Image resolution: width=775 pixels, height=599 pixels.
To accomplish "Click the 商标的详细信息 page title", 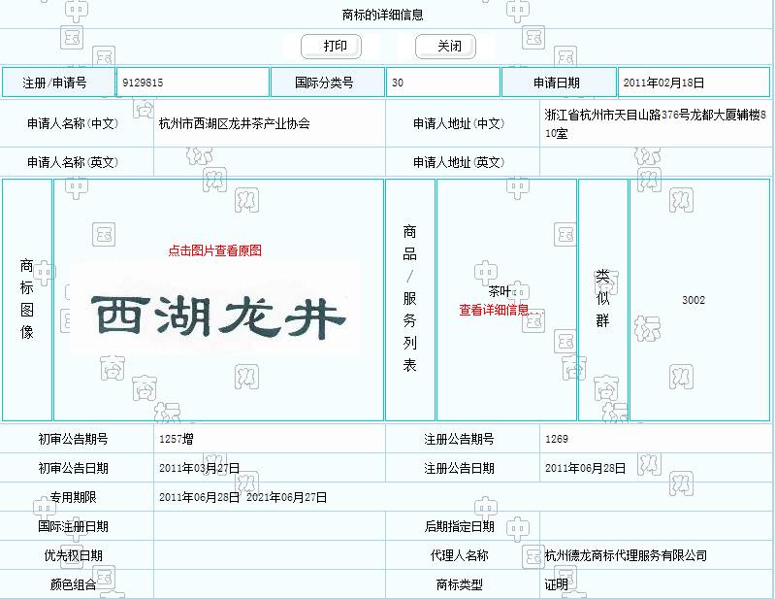I will click(382, 15).
